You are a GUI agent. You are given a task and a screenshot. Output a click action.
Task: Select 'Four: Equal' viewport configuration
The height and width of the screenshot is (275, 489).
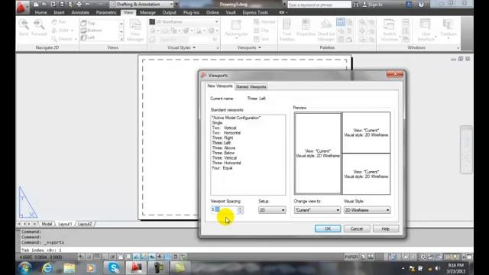pyautogui.click(x=222, y=168)
